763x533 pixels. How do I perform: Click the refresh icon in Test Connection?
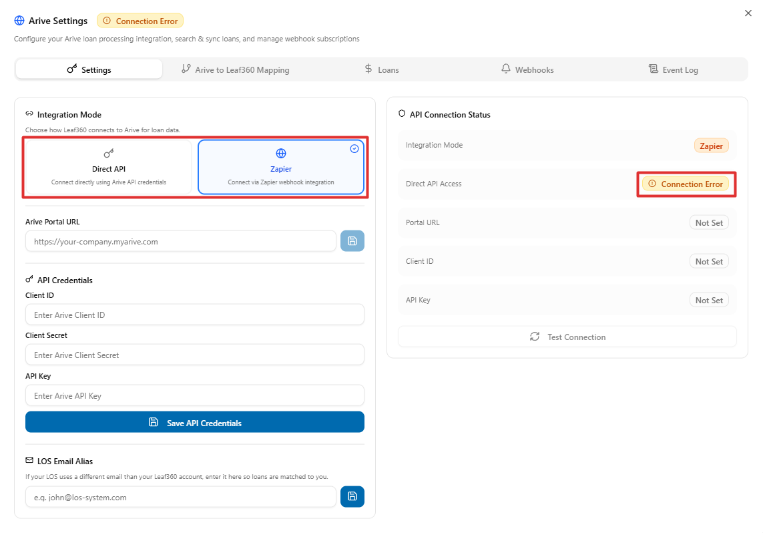535,337
